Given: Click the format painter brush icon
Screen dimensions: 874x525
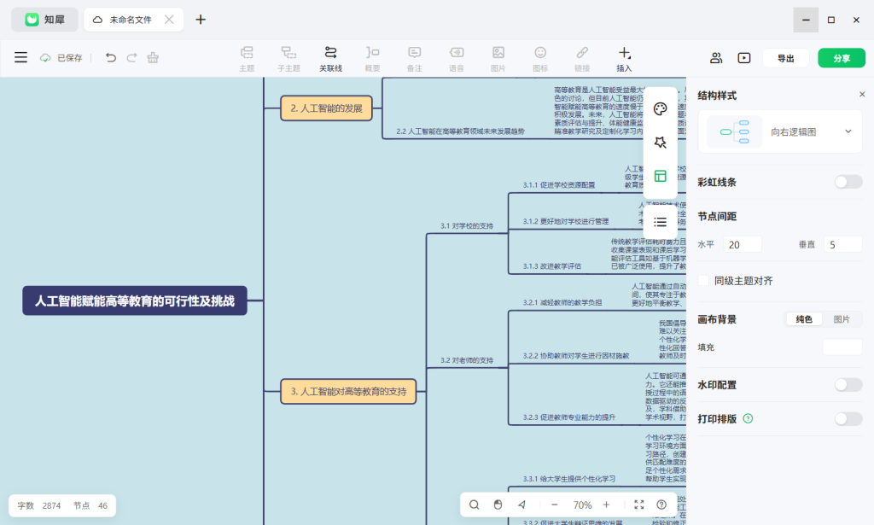Looking at the screenshot, I should 153,57.
